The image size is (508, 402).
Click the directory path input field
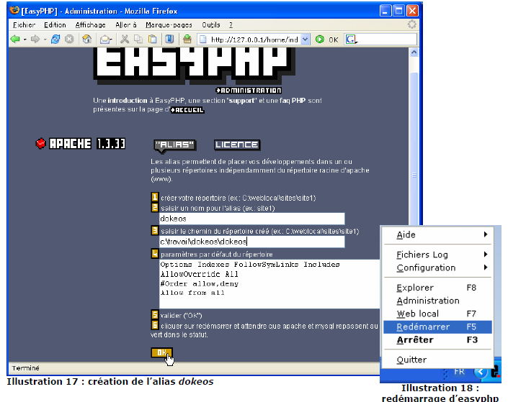251,242
